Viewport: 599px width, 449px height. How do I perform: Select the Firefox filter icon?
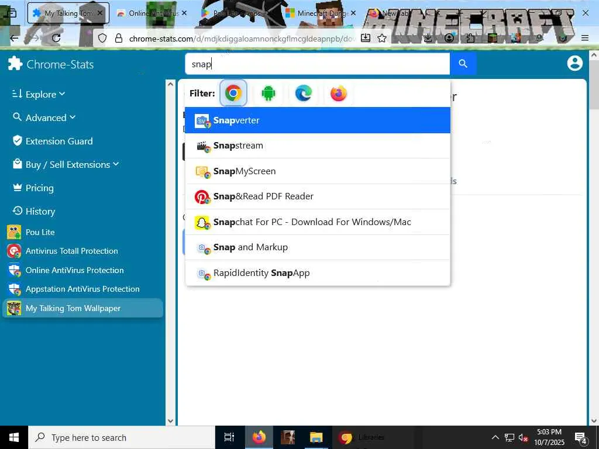point(339,93)
